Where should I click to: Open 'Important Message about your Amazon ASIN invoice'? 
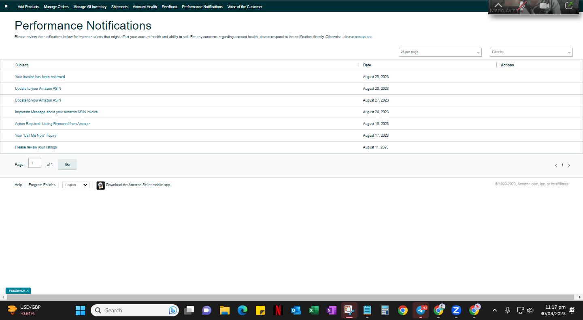click(x=56, y=112)
